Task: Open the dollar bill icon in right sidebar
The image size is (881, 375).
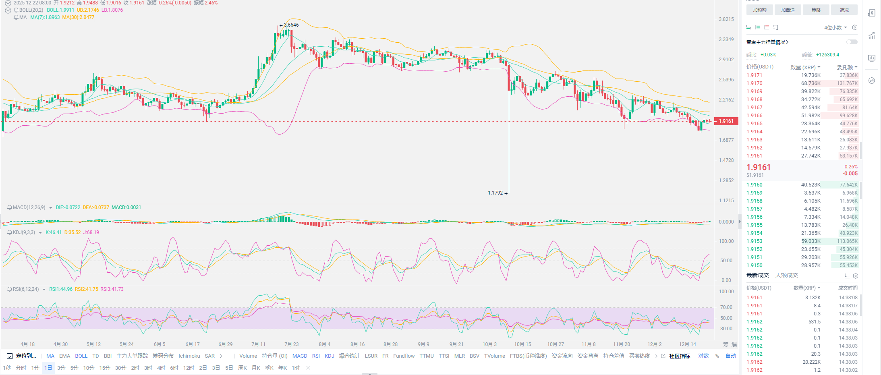Action: point(872,13)
